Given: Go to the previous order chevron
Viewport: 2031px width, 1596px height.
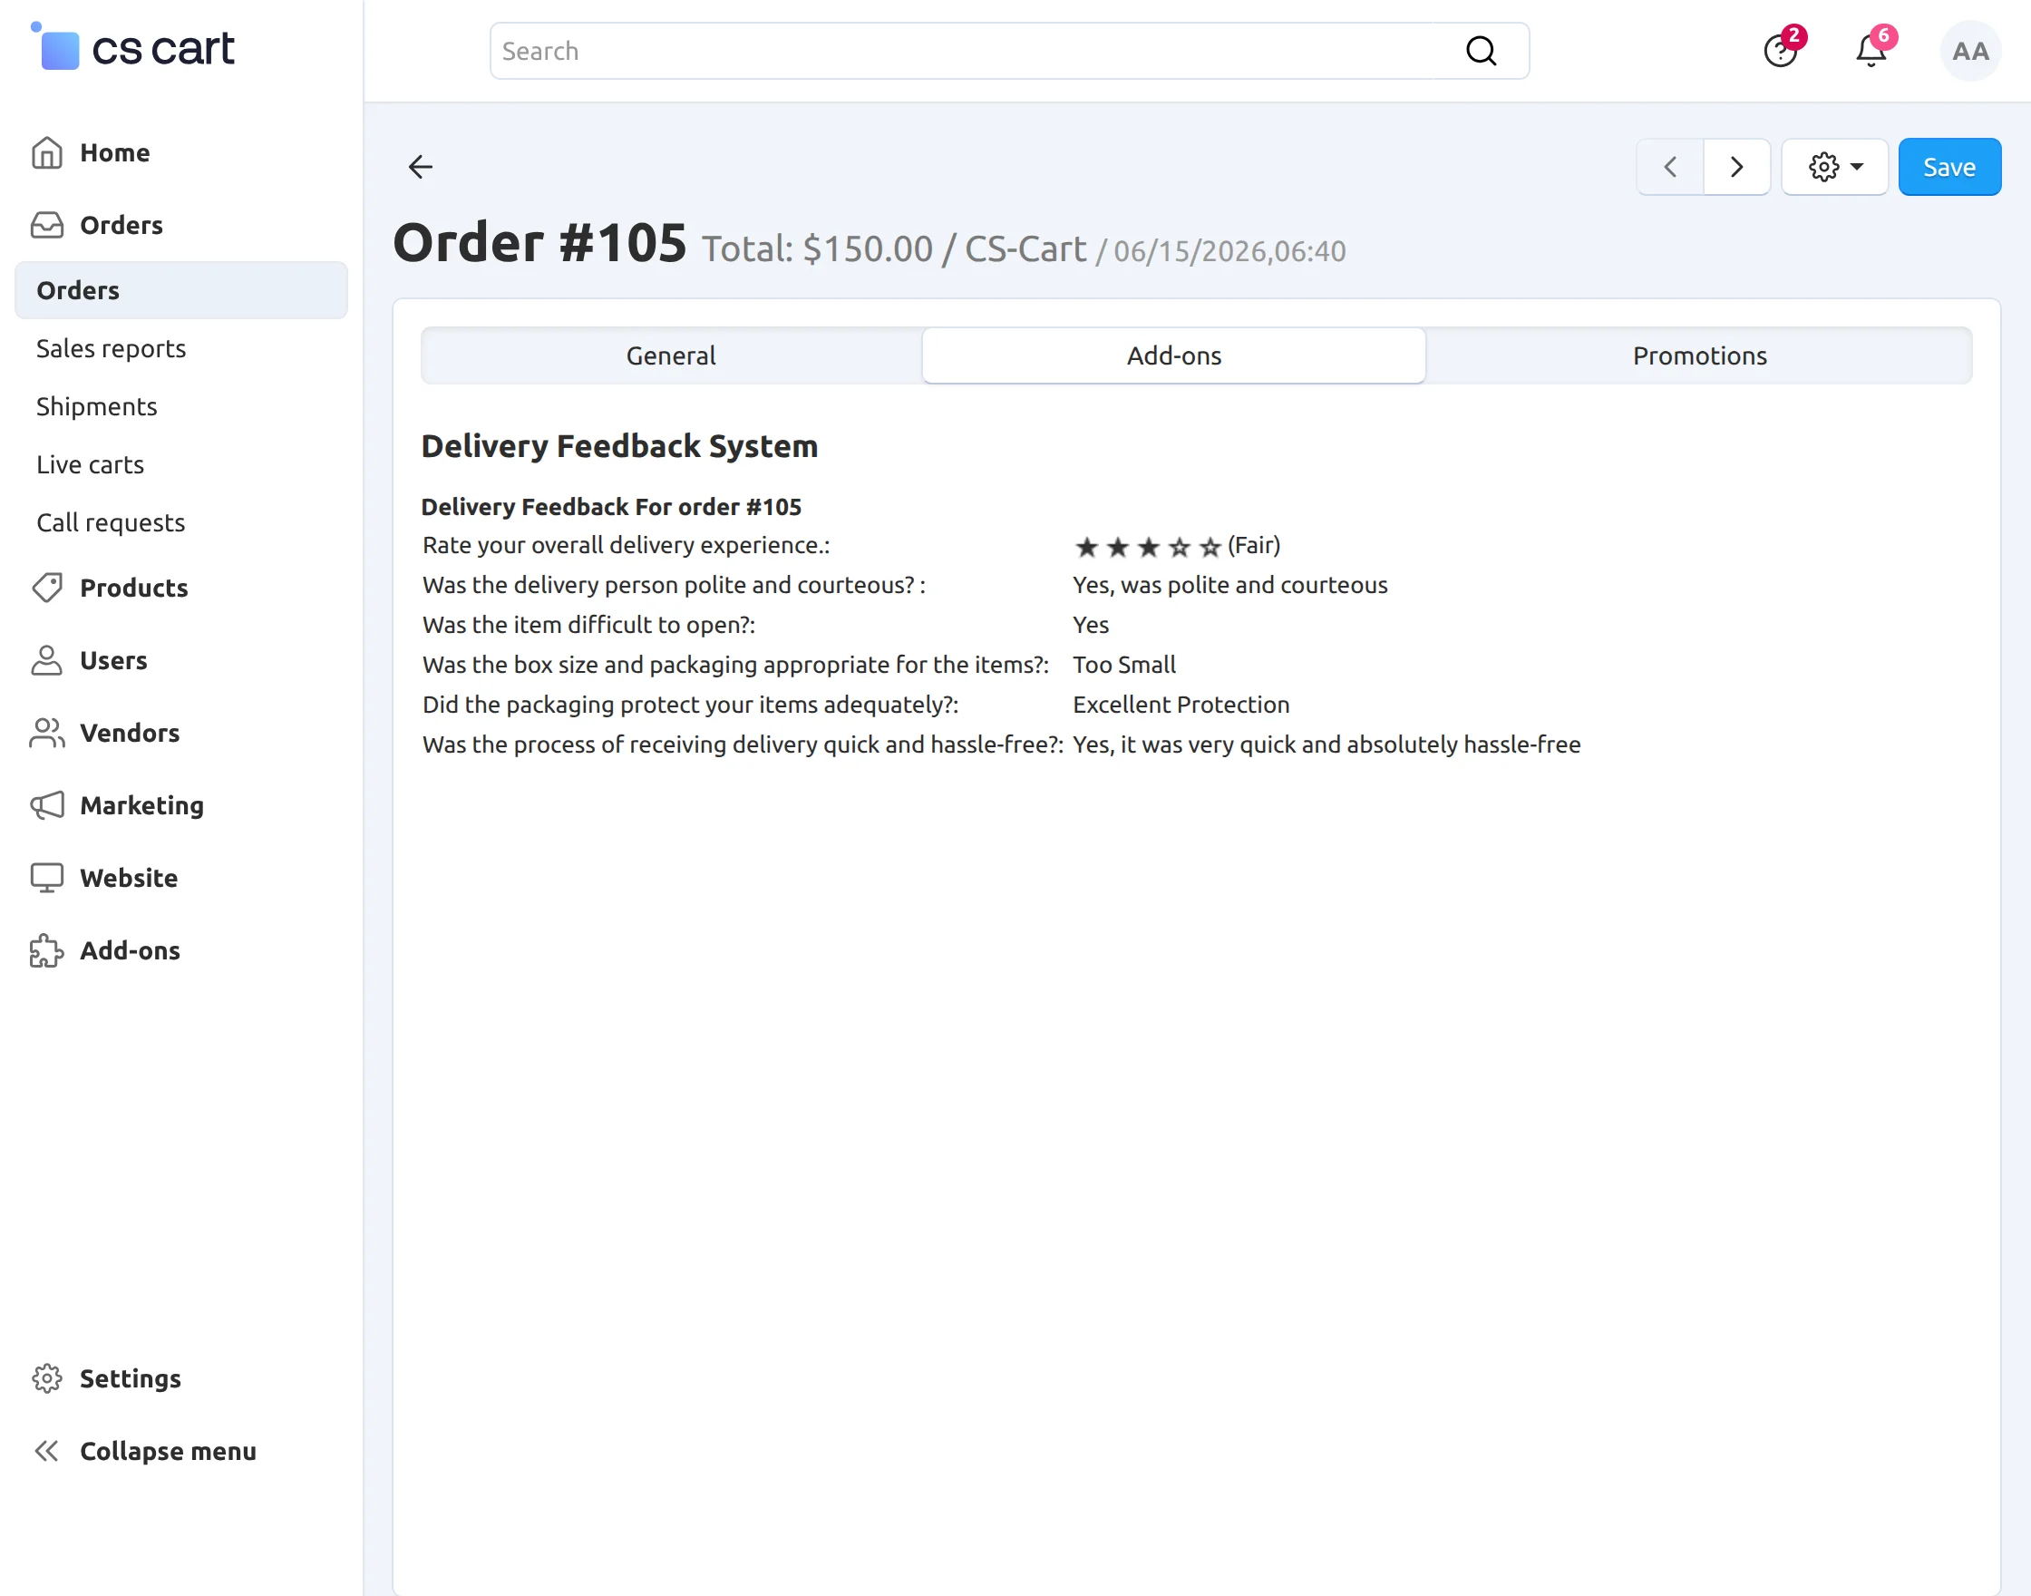Looking at the screenshot, I should [x=1670, y=167].
